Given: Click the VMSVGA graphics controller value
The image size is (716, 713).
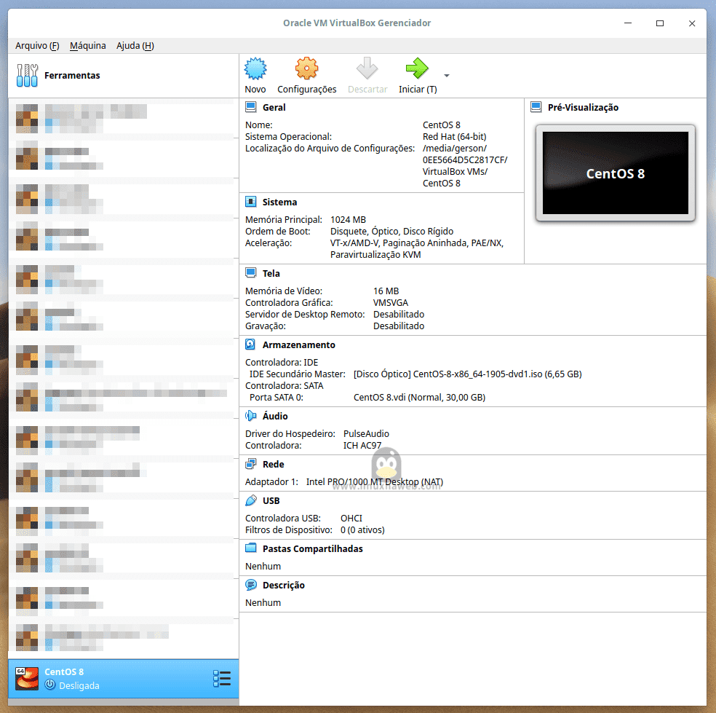Looking at the screenshot, I should [391, 302].
